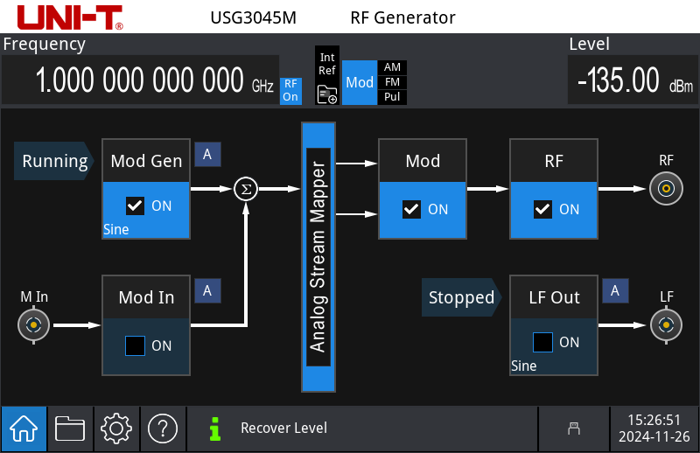Click the LF output connector icon

[x=667, y=326]
